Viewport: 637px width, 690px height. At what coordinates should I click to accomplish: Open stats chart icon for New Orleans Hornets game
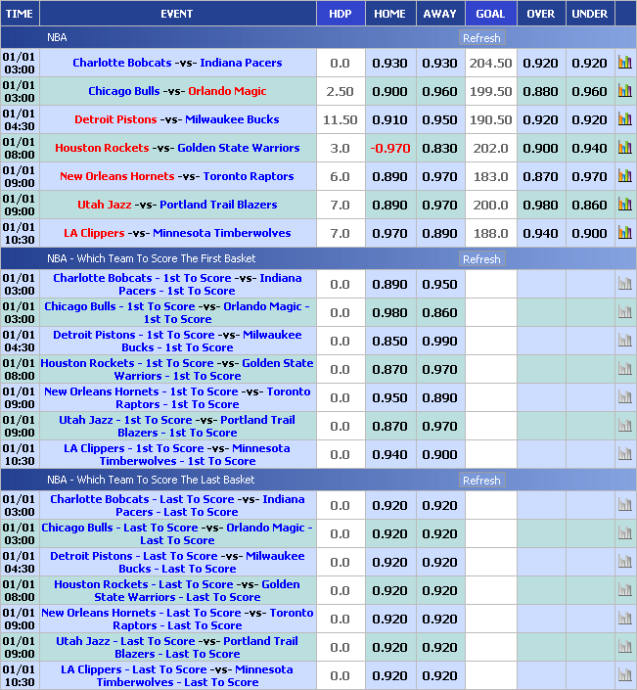tap(624, 176)
